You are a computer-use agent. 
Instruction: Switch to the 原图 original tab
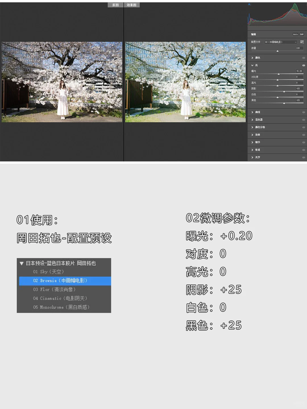(115, 5)
